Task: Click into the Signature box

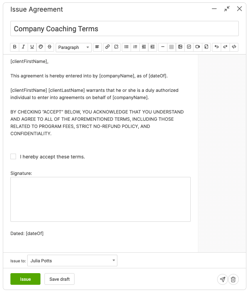Action: point(100,199)
